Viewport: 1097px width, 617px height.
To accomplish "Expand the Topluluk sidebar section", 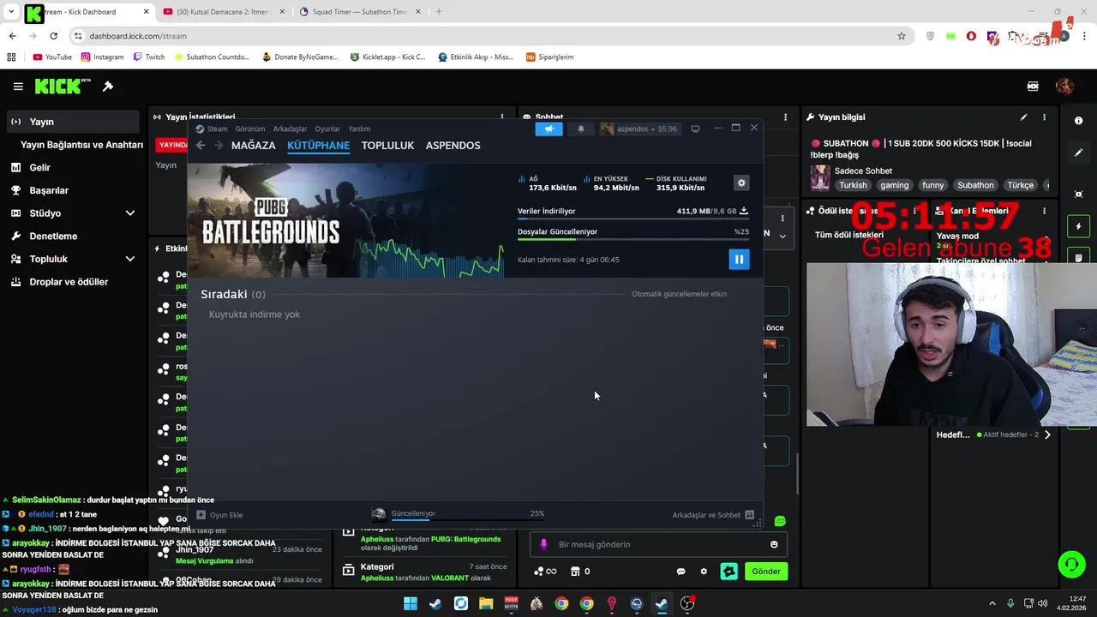I will tap(73, 259).
